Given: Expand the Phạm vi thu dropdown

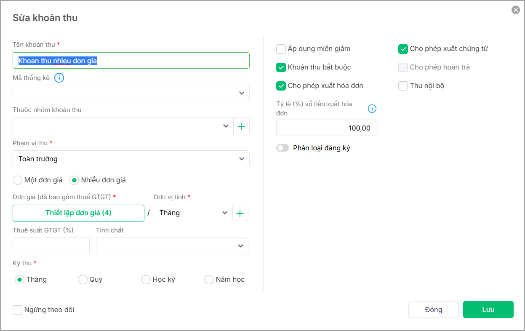Looking at the screenshot, I should [131, 159].
